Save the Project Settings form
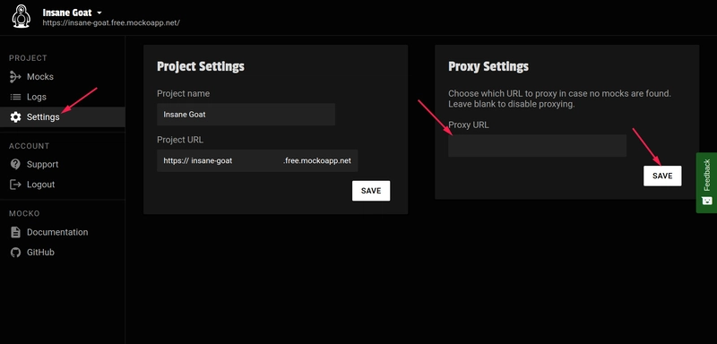This screenshot has height=344, width=717. [371, 191]
